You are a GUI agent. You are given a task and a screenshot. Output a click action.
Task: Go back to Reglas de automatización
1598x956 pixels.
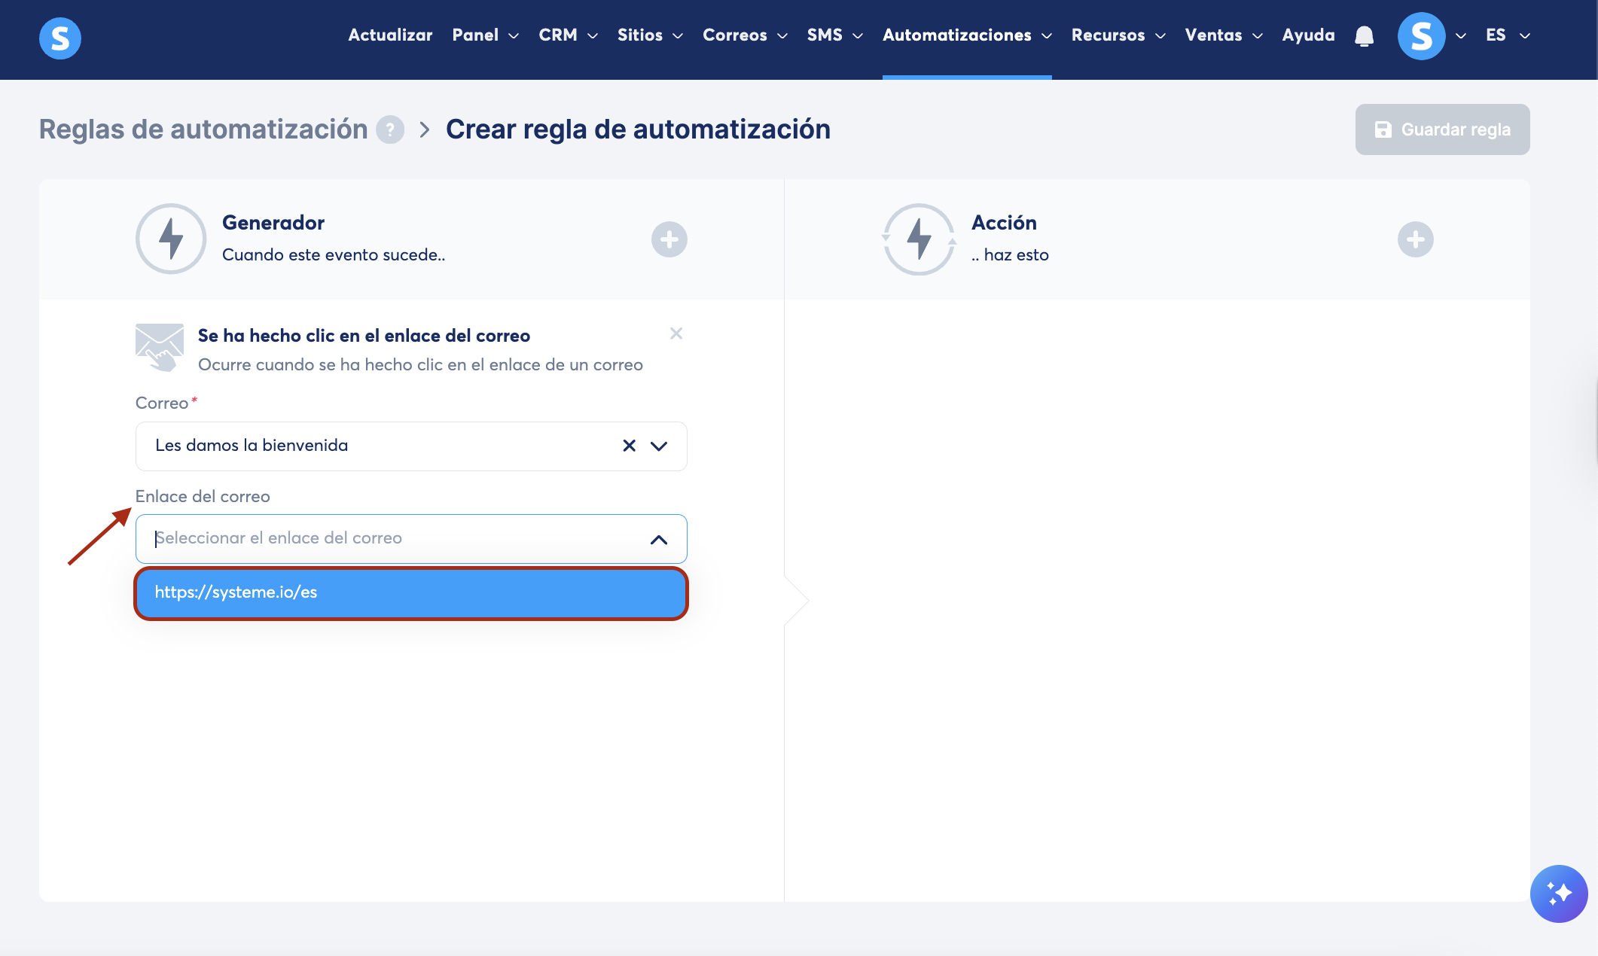pyautogui.click(x=203, y=129)
